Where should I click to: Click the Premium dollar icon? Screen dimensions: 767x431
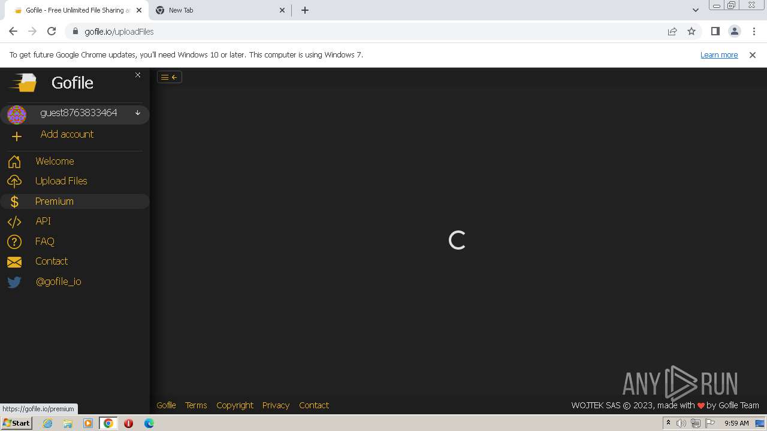coord(14,202)
